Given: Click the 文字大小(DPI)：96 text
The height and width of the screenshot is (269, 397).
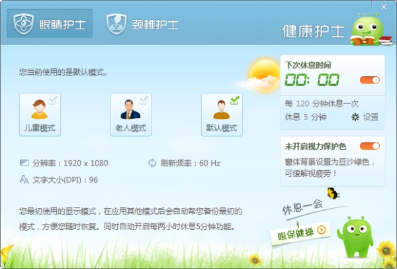Looking at the screenshot, I should click(x=66, y=180).
